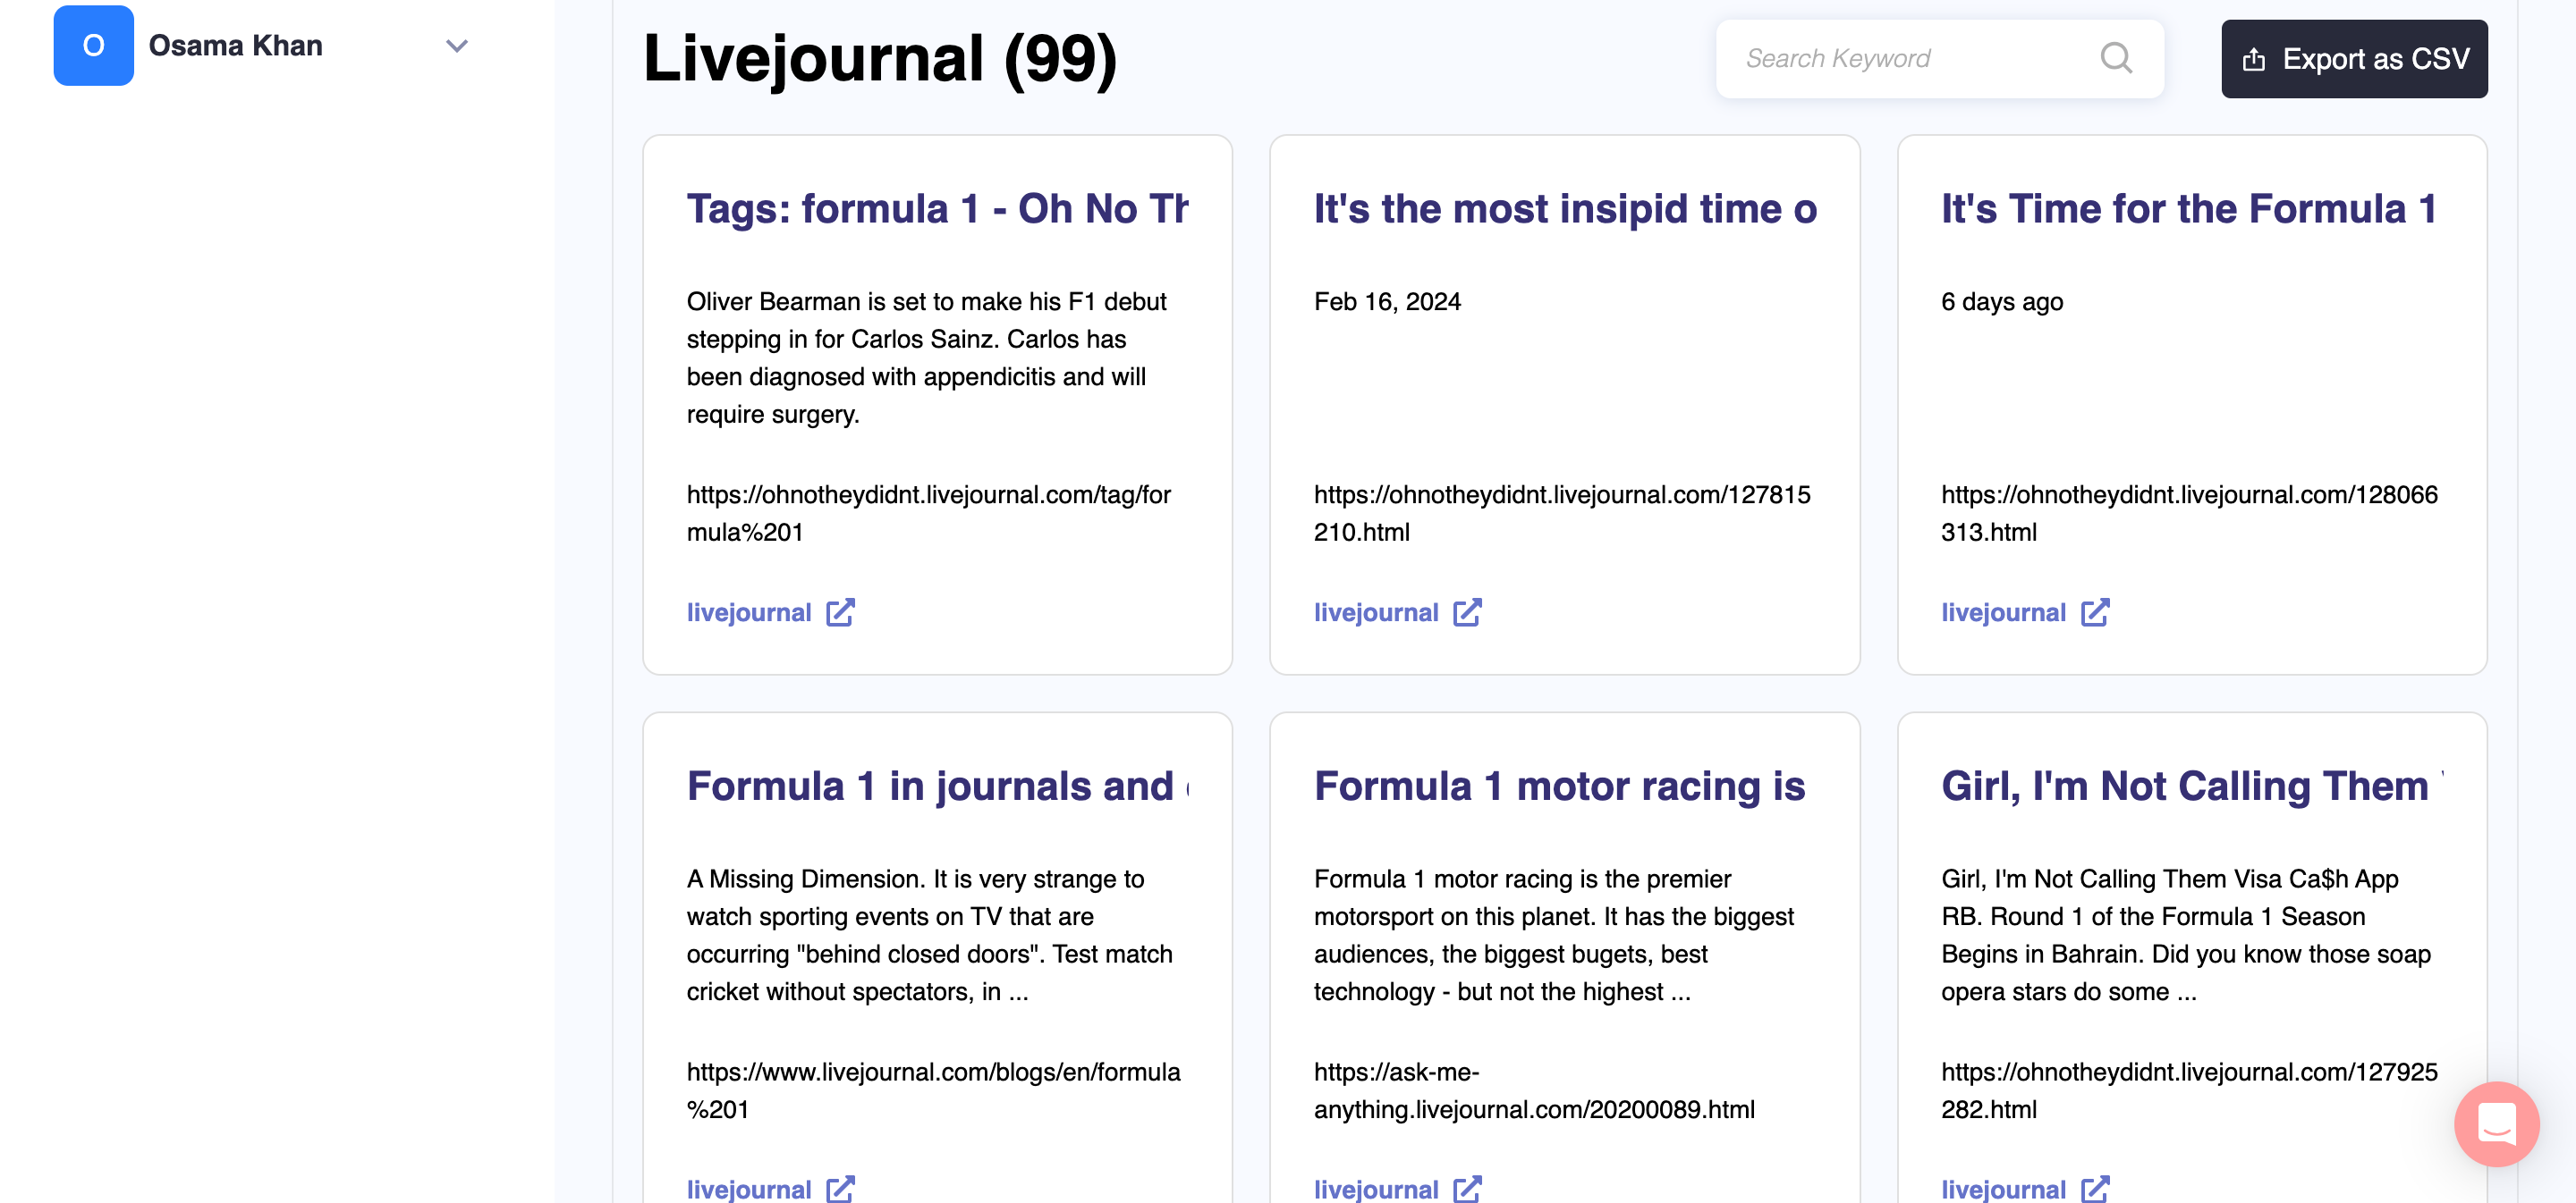The height and width of the screenshot is (1203, 2576).
Task: Click livejournal link on Feb 16, 2024 card
Action: coord(1376,612)
